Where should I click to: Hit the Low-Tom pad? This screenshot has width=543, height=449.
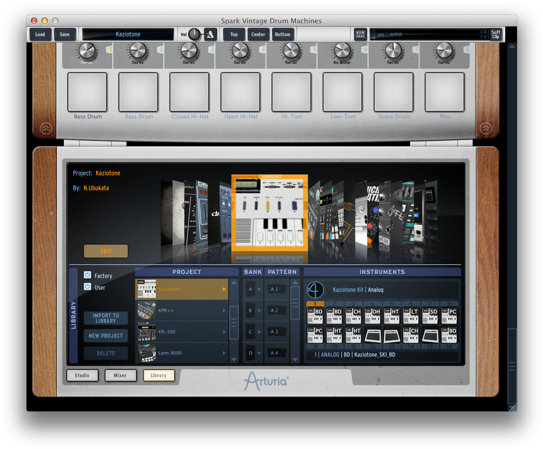(342, 92)
